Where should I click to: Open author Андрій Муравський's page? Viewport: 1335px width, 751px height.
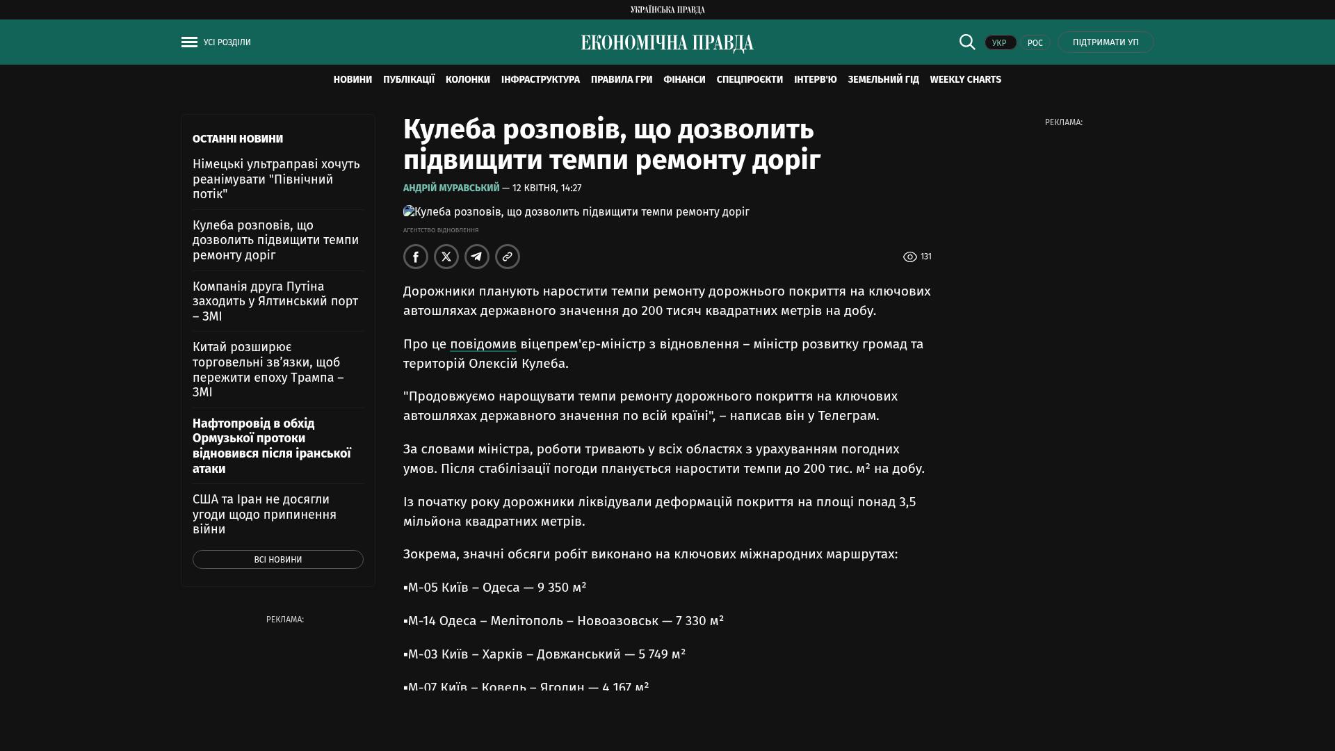[x=451, y=188]
